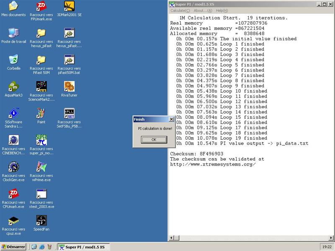Click the left arrow of horizontal scrollbar
Image resolution: width=335 pixels, height=251 pixels.
coord(171,238)
